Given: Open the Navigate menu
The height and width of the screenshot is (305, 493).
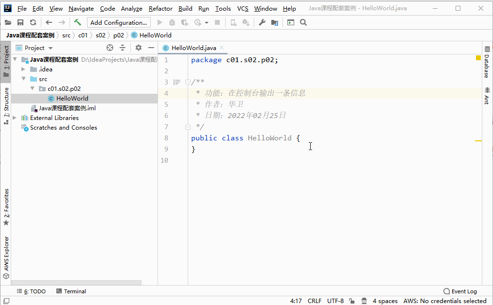Looking at the screenshot, I should coord(81,8).
